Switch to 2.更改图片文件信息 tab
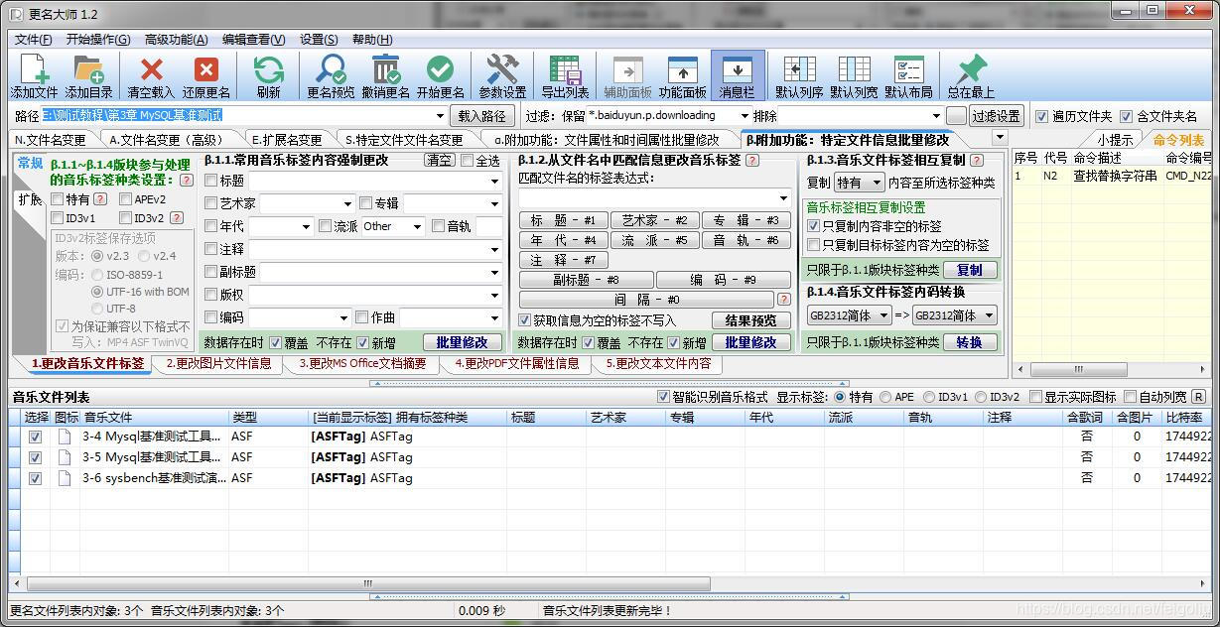 coord(218,364)
